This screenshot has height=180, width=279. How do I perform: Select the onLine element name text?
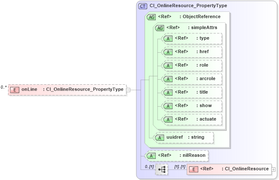[29, 89]
